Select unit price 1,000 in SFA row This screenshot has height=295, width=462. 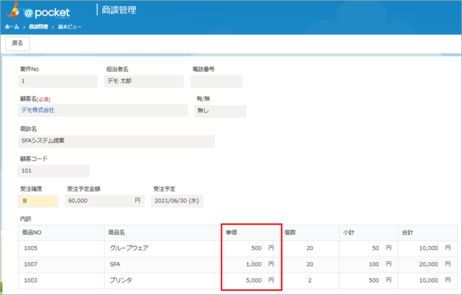252,265
